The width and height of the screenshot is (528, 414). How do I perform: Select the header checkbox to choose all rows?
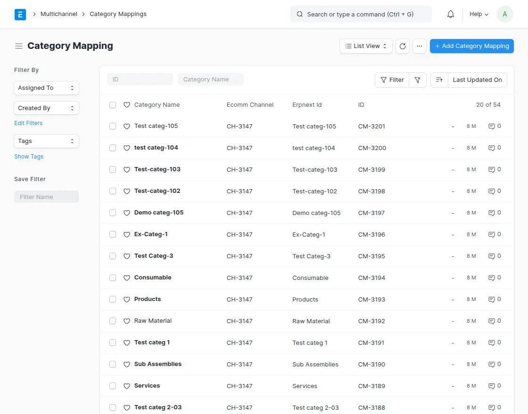113,105
